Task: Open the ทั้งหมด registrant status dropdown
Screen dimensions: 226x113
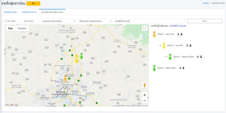Action: pyautogui.click(x=95, y=21)
